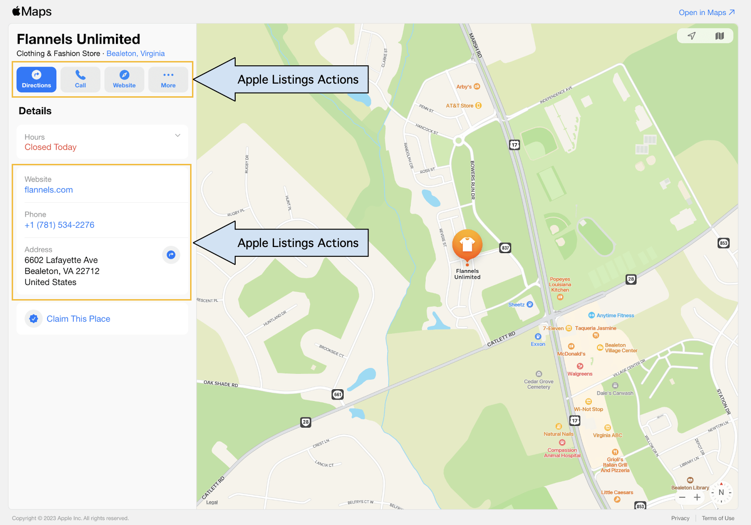Zoom in the map with plus button

tap(697, 497)
